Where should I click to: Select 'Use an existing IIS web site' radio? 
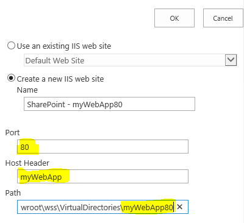[x=11, y=46]
